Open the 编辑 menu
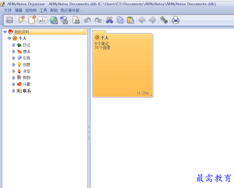This screenshot has height=188, width=234. click(x=18, y=10)
